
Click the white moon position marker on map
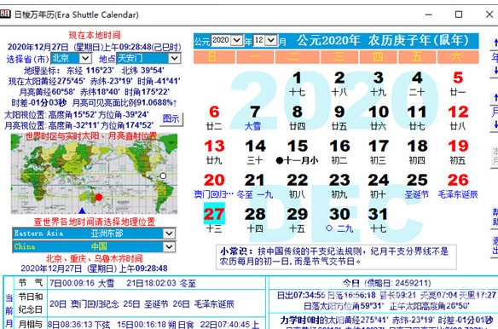(x=163, y=176)
